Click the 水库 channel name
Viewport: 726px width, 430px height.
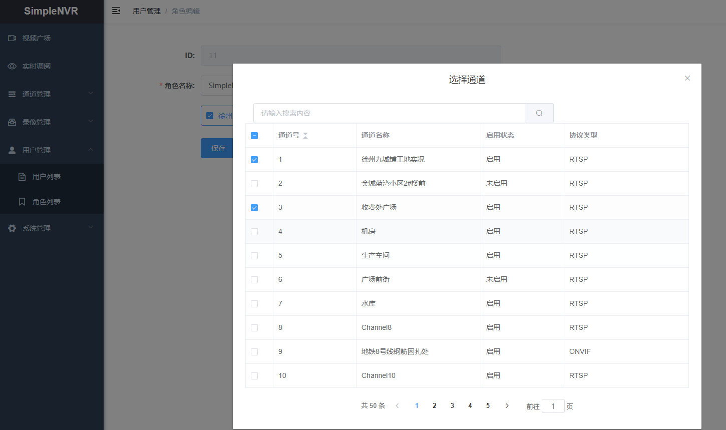click(x=369, y=303)
